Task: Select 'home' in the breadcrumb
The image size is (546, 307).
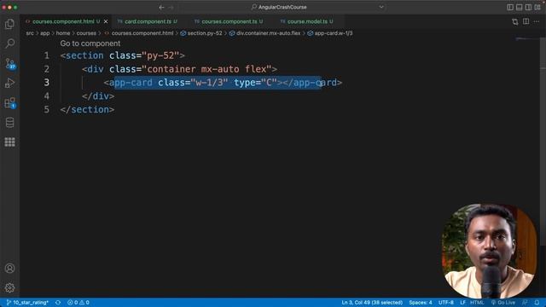Action: [x=63, y=33]
